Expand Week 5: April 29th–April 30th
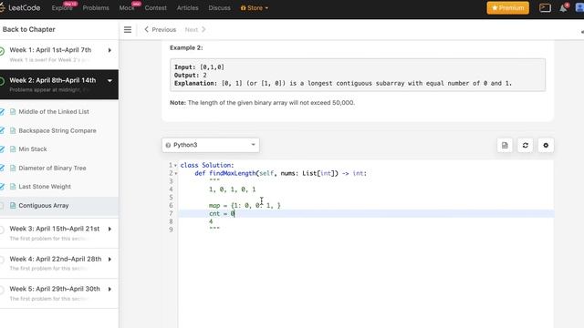The width and height of the screenshot is (584, 328). click(109, 289)
